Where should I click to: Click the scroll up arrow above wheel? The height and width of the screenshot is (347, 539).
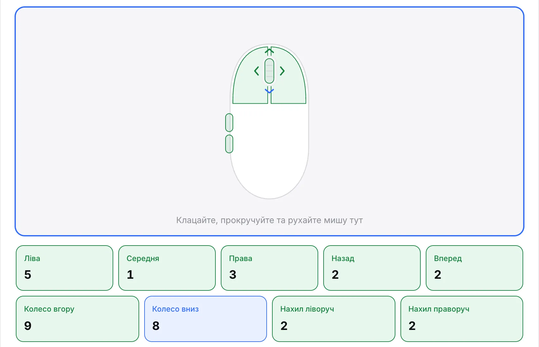(269, 51)
